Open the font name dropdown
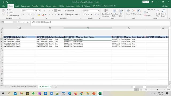 tap(34, 11)
